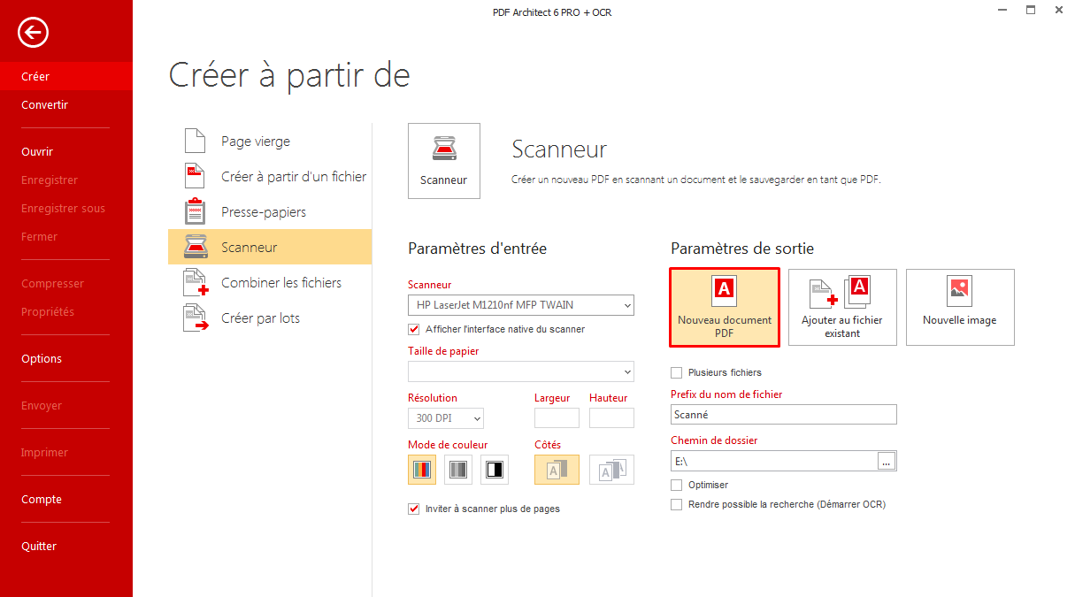Open the Résolution 300 DPI dropdown
The image size is (1075, 597).
tap(446, 418)
